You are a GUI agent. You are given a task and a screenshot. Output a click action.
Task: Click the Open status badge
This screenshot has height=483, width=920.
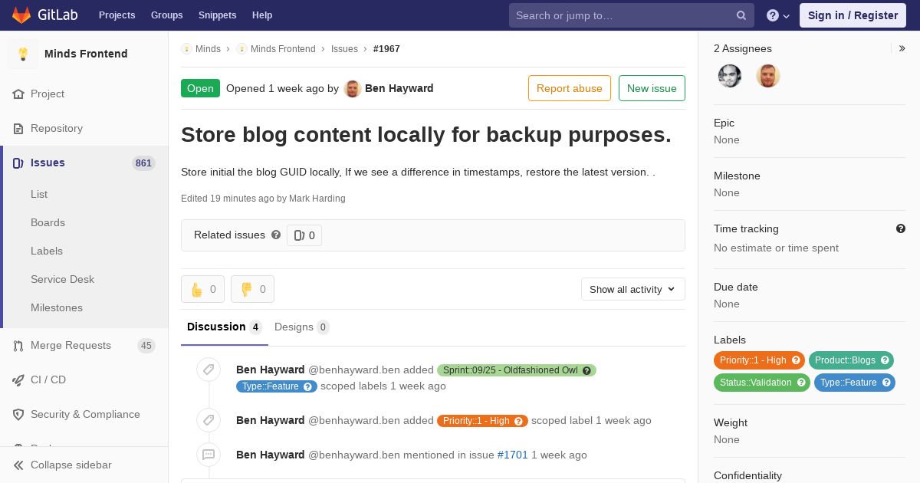coord(200,88)
